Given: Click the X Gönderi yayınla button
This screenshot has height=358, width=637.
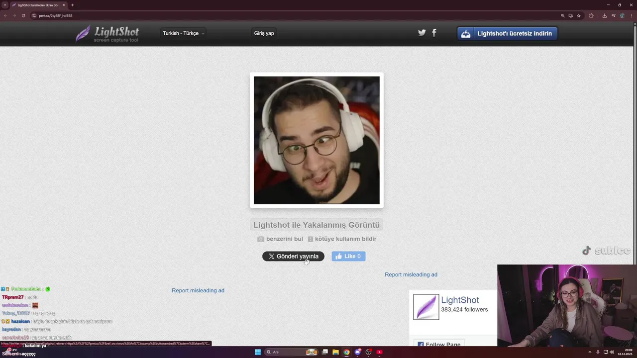Looking at the screenshot, I should (293, 256).
